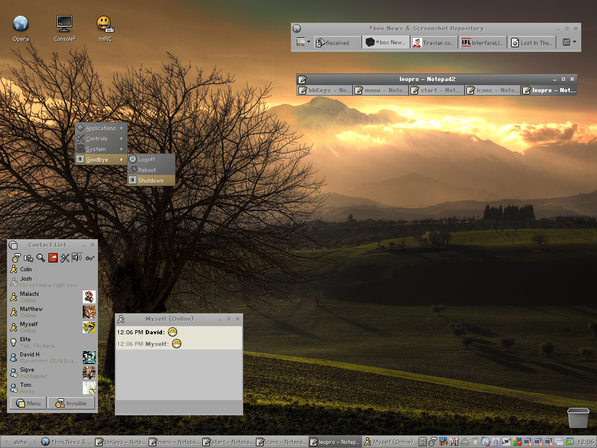Click the Invisible status button
597x448 pixels.
(71, 403)
